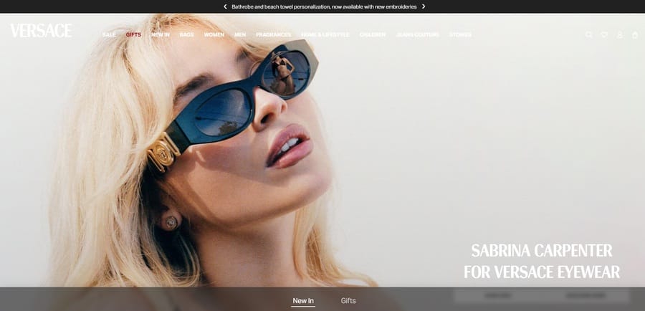Open the FRAGRANCES menu

(274, 35)
